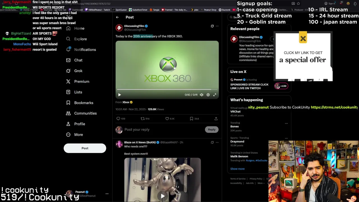Open the VilifiedPeanut - Twitch bookmark
This screenshot has height=202, width=359.
pyautogui.click(x=97, y=10)
